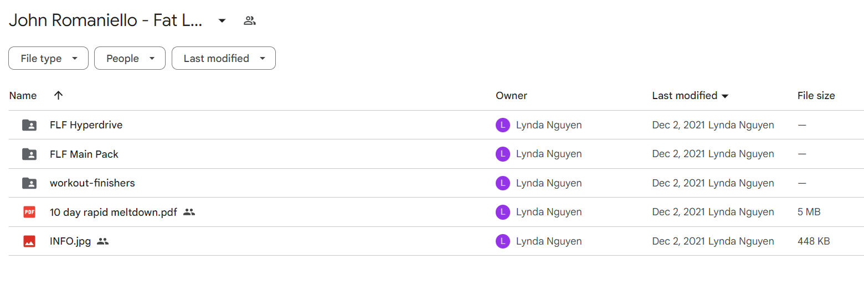The image size is (864, 285).
Task: Expand the folder title dropdown arrow
Action: 222,21
